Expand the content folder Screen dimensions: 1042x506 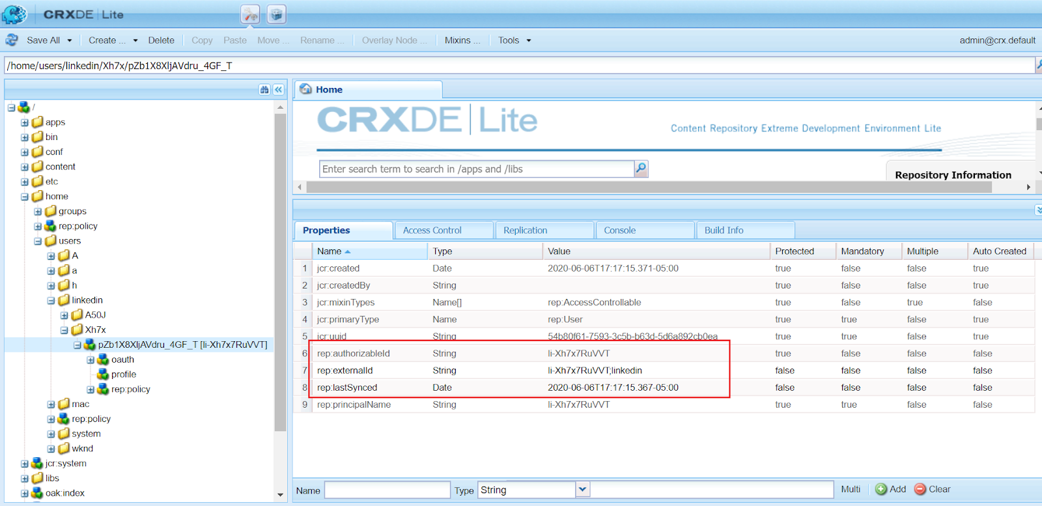point(25,167)
